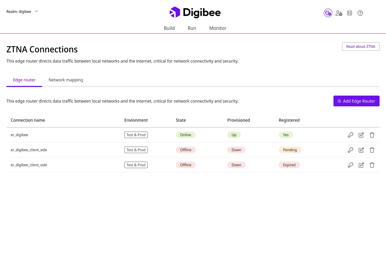Delete the connection with Pending registration
Viewport: 386px width, 275px height.
click(372, 150)
